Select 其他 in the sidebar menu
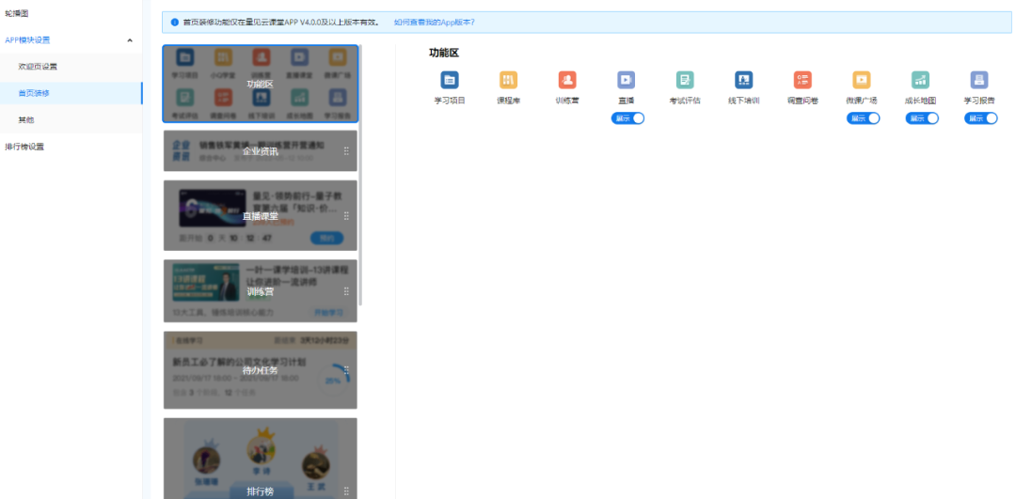 click(x=26, y=120)
